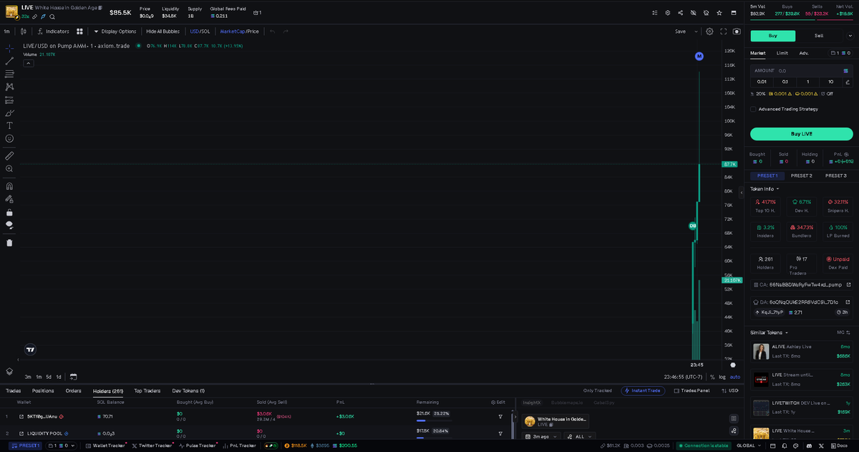This screenshot has height=452, width=859.
Task: Open Save layout dropdown arrow
Action: (697, 32)
